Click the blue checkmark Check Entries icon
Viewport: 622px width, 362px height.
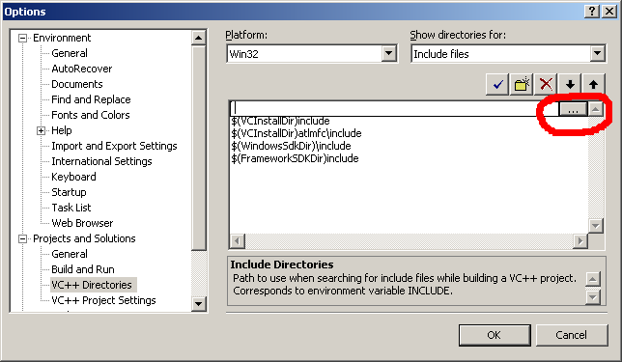pyautogui.click(x=497, y=84)
